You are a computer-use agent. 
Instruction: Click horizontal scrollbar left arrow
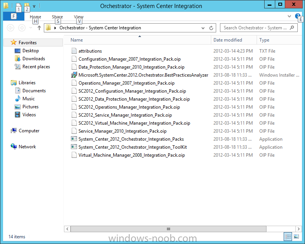(67, 229)
